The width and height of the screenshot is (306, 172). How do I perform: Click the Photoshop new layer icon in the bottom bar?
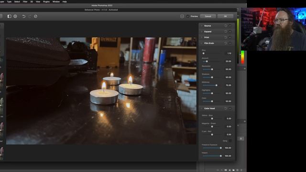[237, 170]
